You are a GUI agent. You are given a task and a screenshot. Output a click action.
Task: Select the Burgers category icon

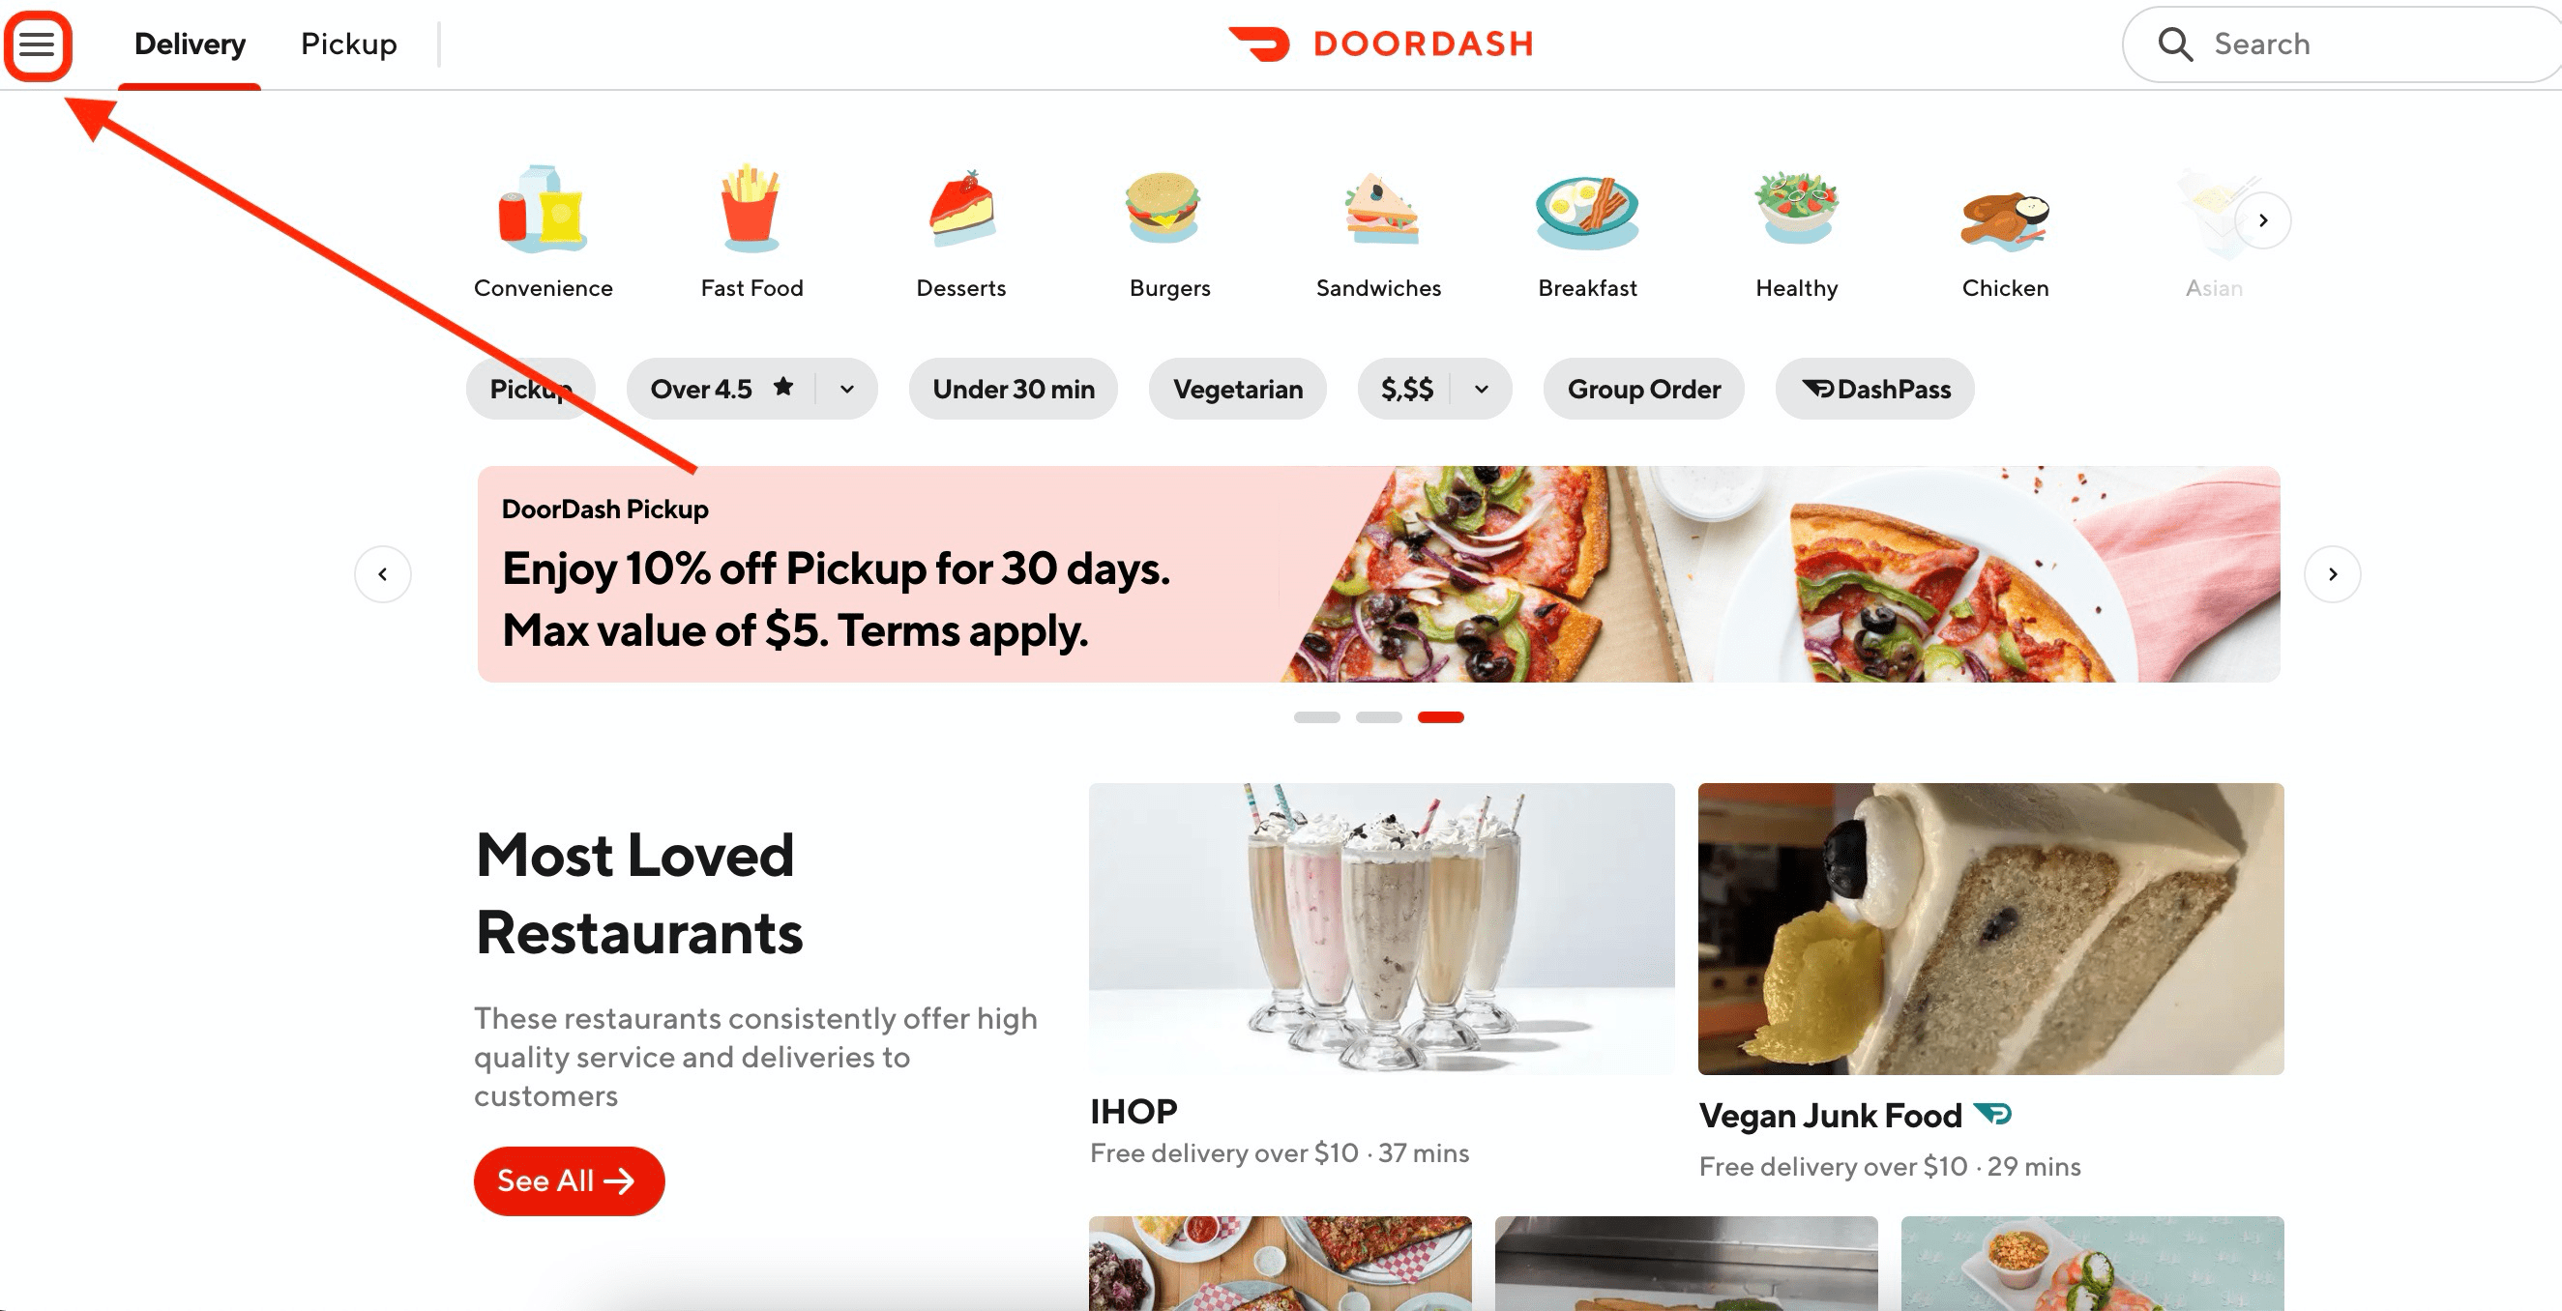[x=1163, y=209]
